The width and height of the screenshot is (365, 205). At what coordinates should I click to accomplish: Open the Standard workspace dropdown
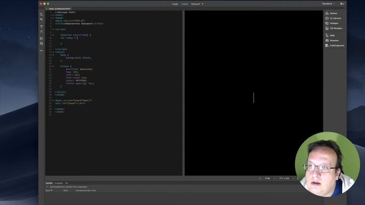(328, 4)
